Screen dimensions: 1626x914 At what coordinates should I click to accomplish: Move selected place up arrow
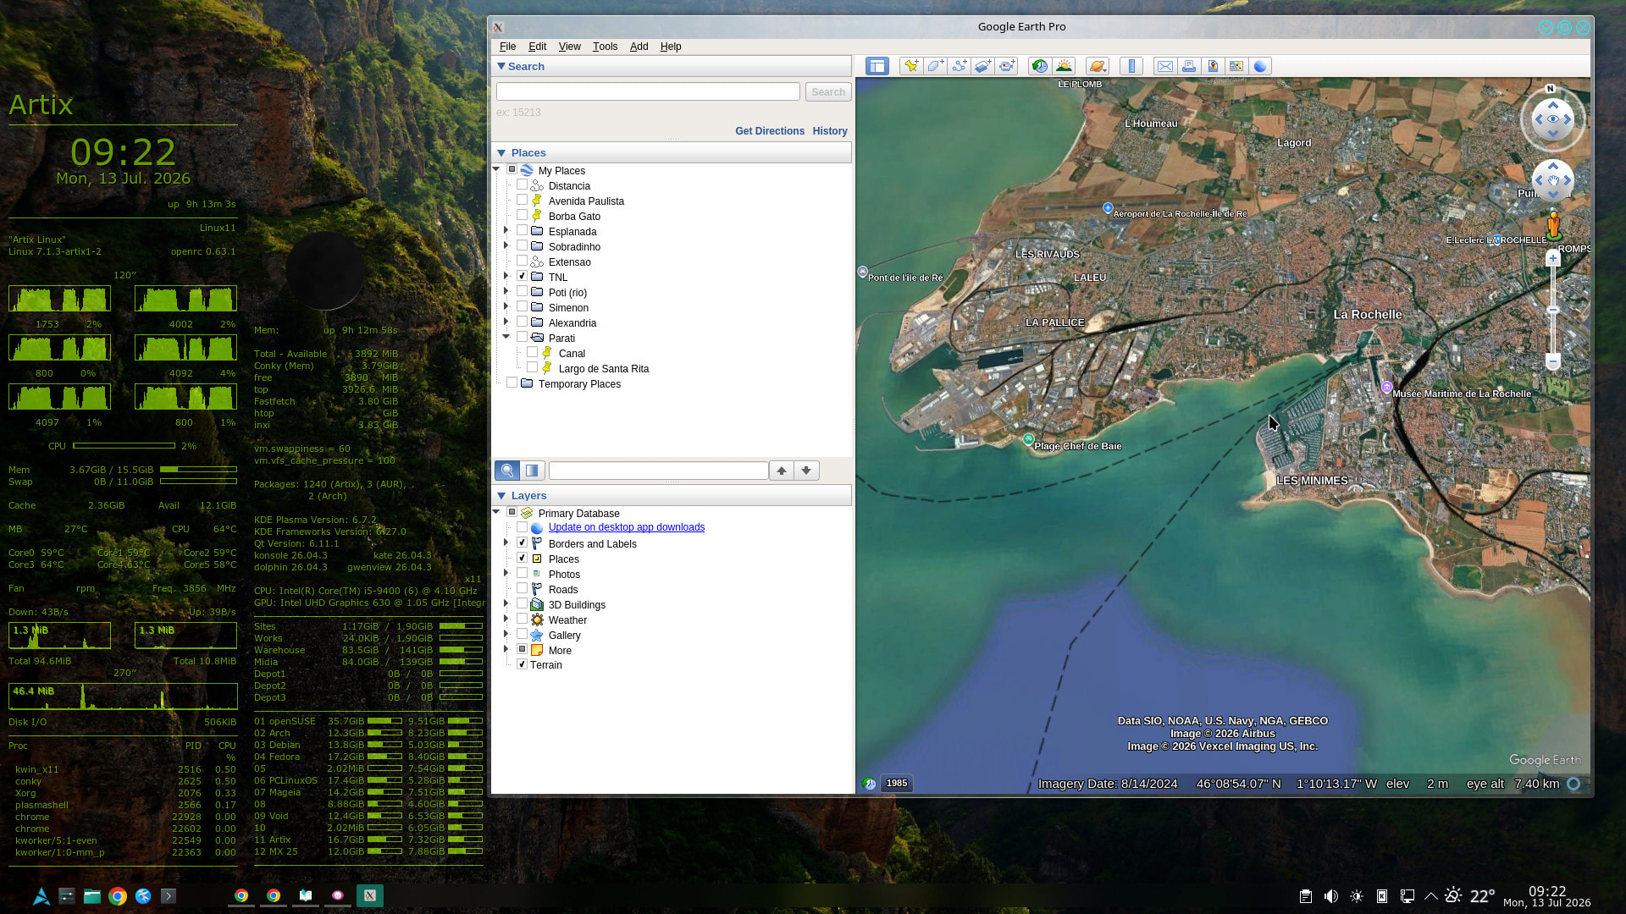(782, 471)
